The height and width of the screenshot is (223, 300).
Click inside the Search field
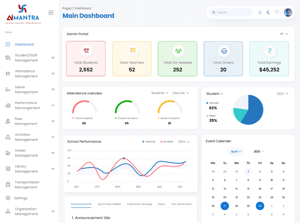[230, 12]
